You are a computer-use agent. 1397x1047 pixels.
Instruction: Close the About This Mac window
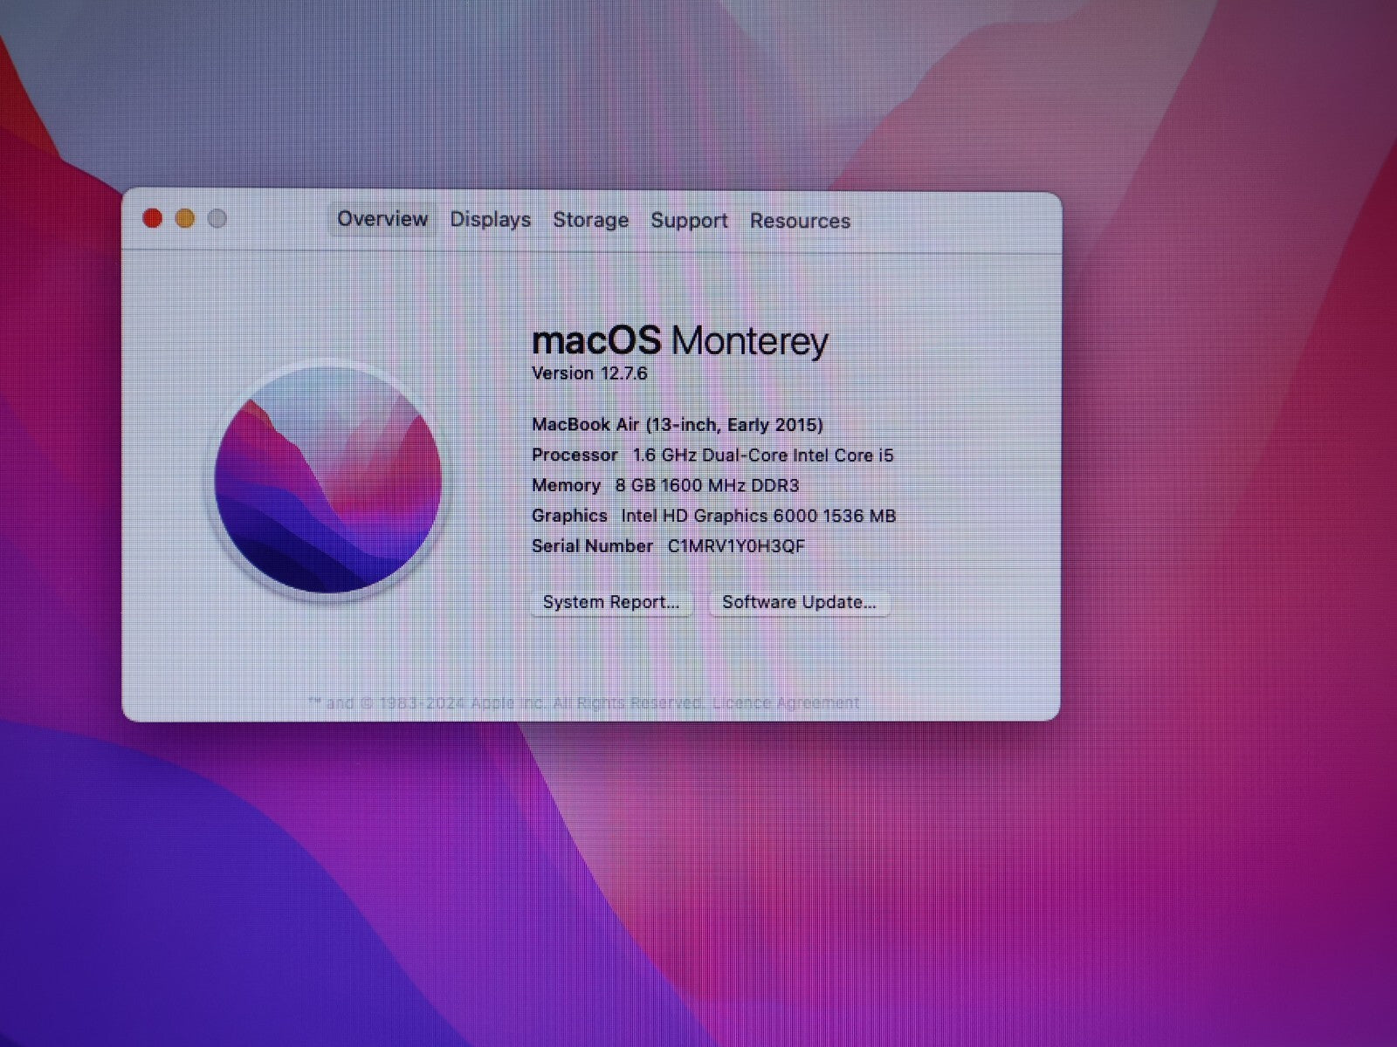(152, 218)
